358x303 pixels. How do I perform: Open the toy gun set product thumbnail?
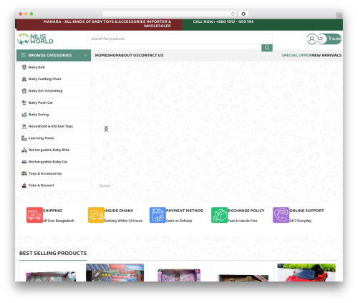coord(115,272)
